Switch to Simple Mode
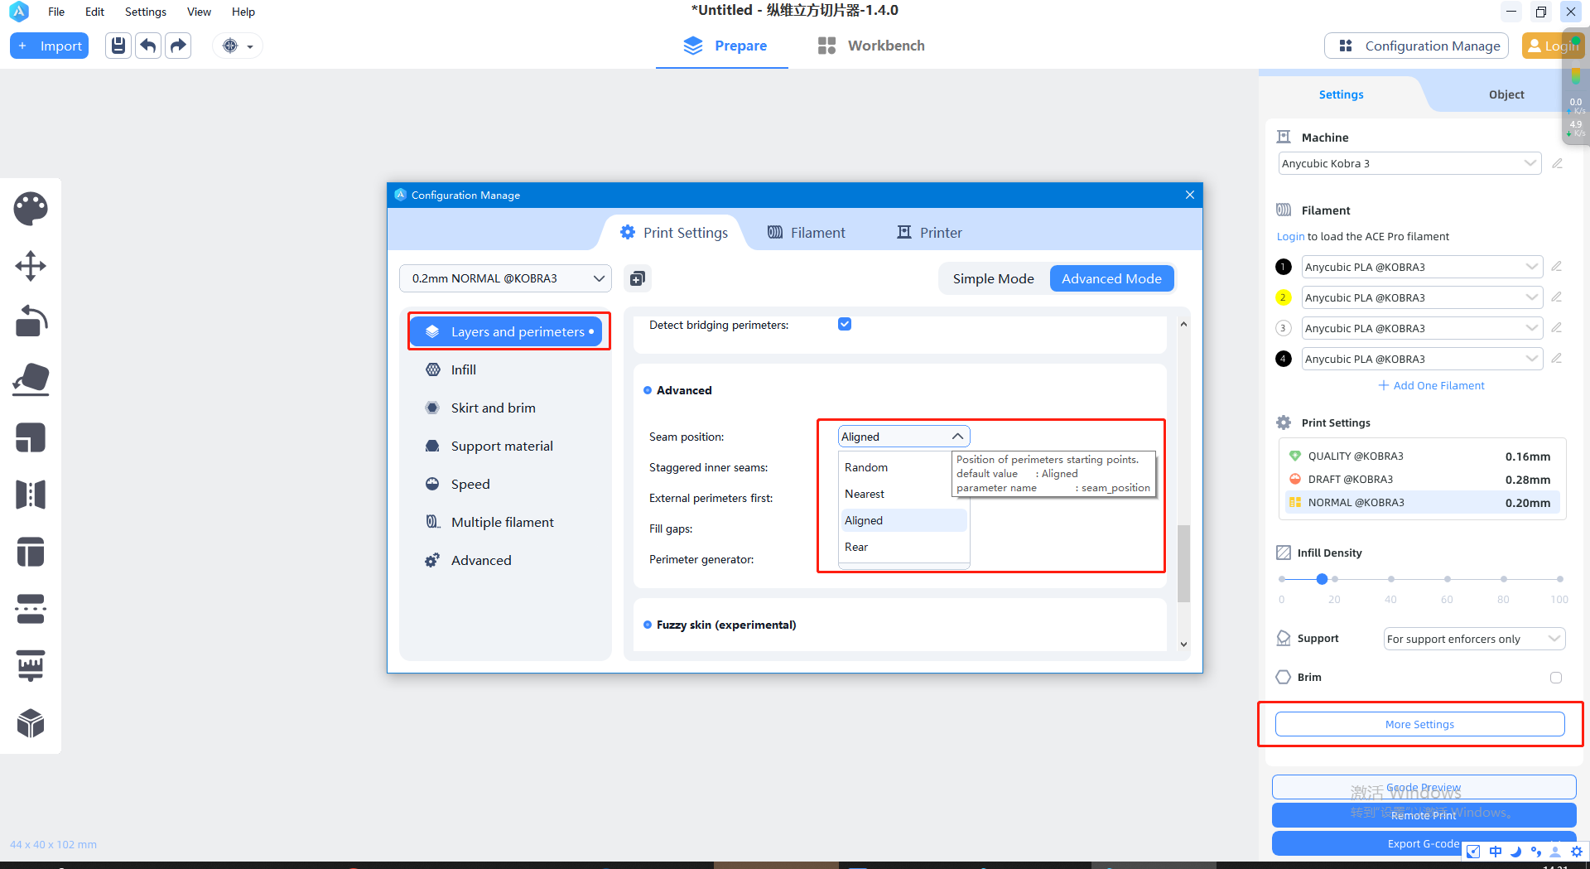 pos(993,279)
